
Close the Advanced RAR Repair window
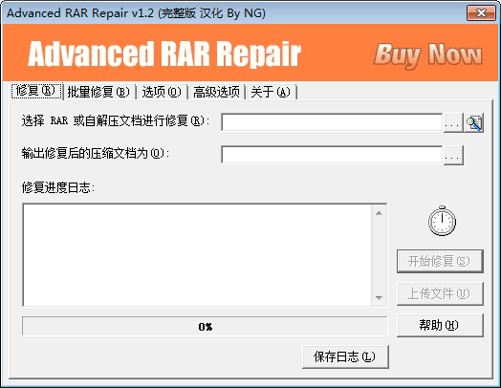tap(481, 13)
